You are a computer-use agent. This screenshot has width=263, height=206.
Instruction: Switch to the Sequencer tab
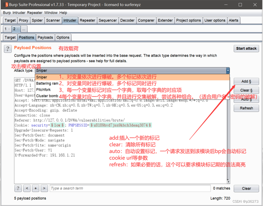point(108,20)
